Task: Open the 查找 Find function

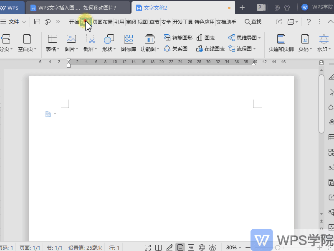Action: coord(256,22)
